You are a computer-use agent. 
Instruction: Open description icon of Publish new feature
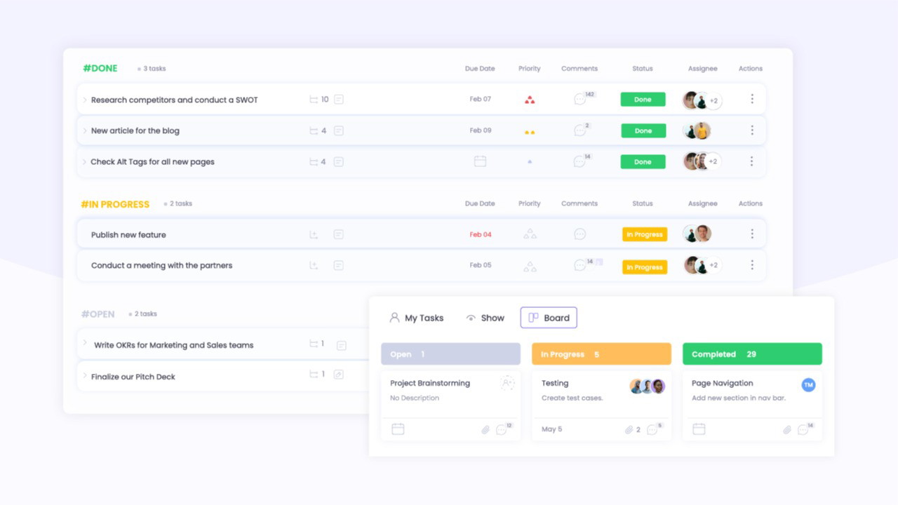(x=338, y=234)
